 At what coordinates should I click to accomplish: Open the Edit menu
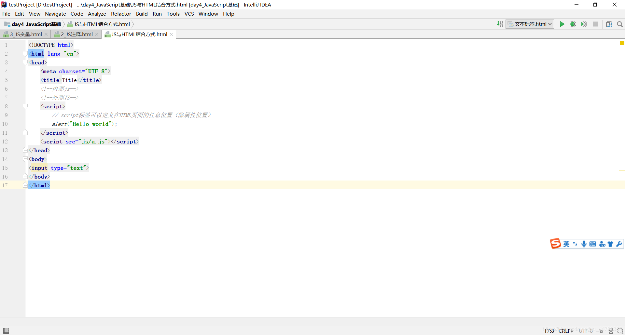pos(20,14)
